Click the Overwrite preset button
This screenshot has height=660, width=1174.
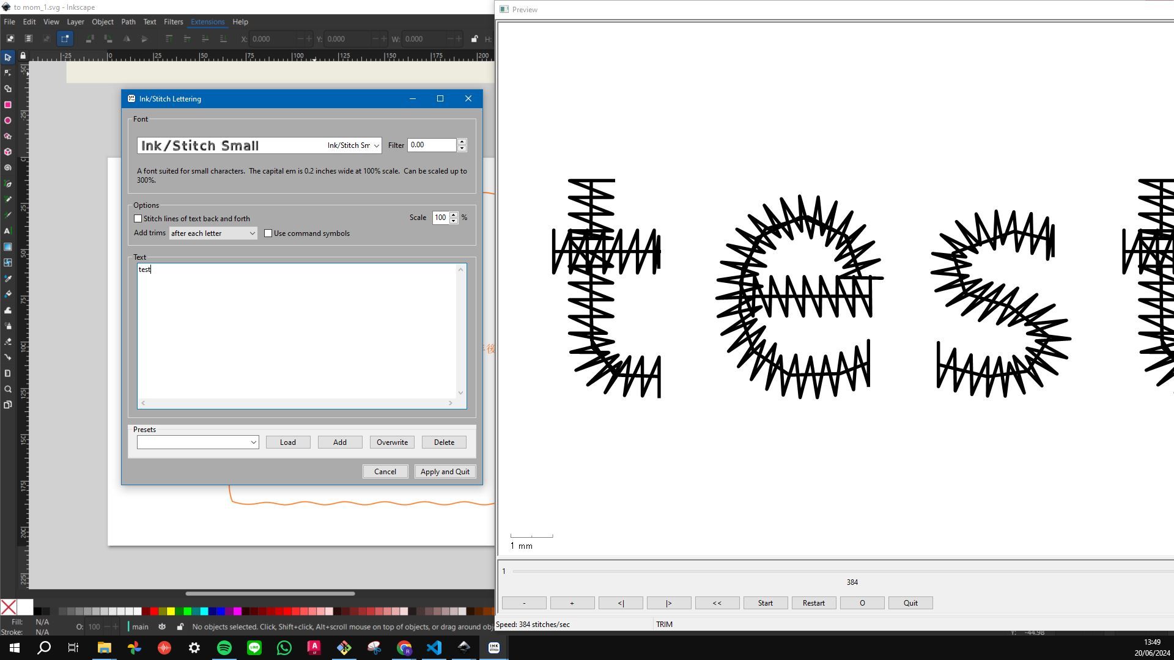(x=392, y=442)
